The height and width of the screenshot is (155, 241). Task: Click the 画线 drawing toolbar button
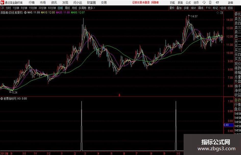click(x=201, y=8)
